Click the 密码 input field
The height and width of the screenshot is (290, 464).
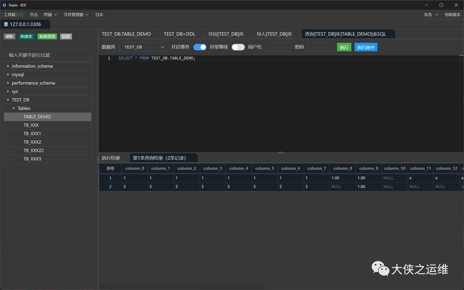pyautogui.click(x=321, y=47)
